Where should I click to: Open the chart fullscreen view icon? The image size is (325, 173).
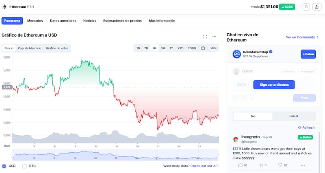[205, 37]
